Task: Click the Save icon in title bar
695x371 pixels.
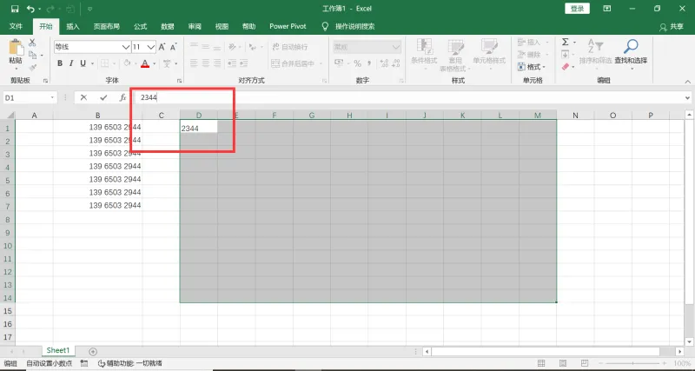Action: [15, 9]
